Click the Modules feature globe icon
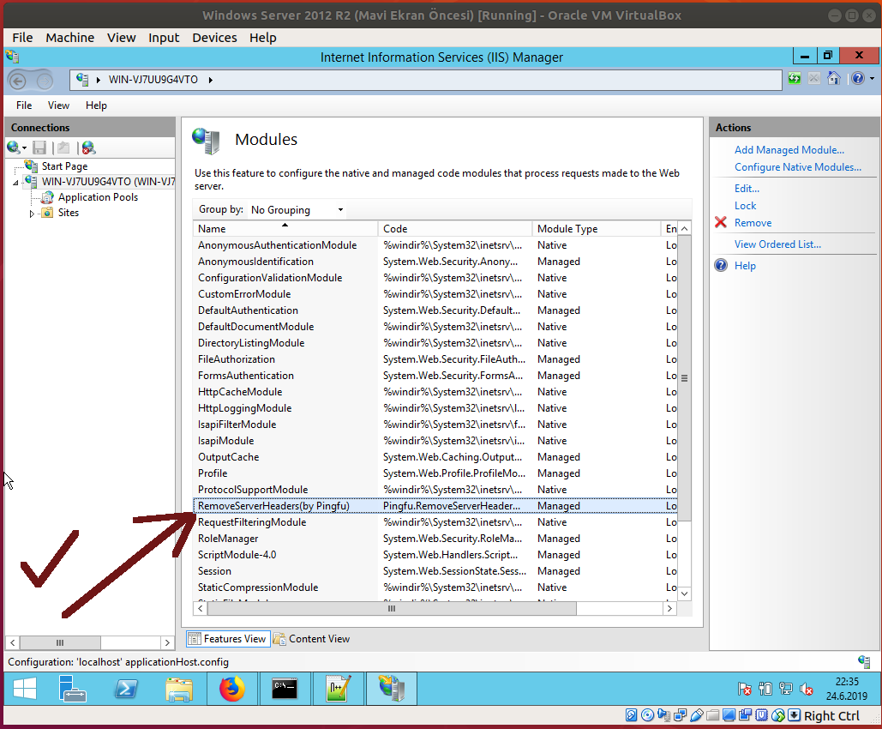 (206, 141)
